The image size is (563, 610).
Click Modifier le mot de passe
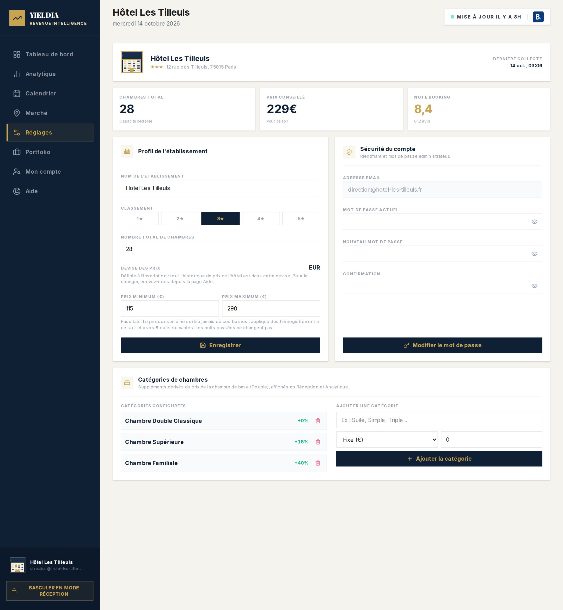[442, 345]
